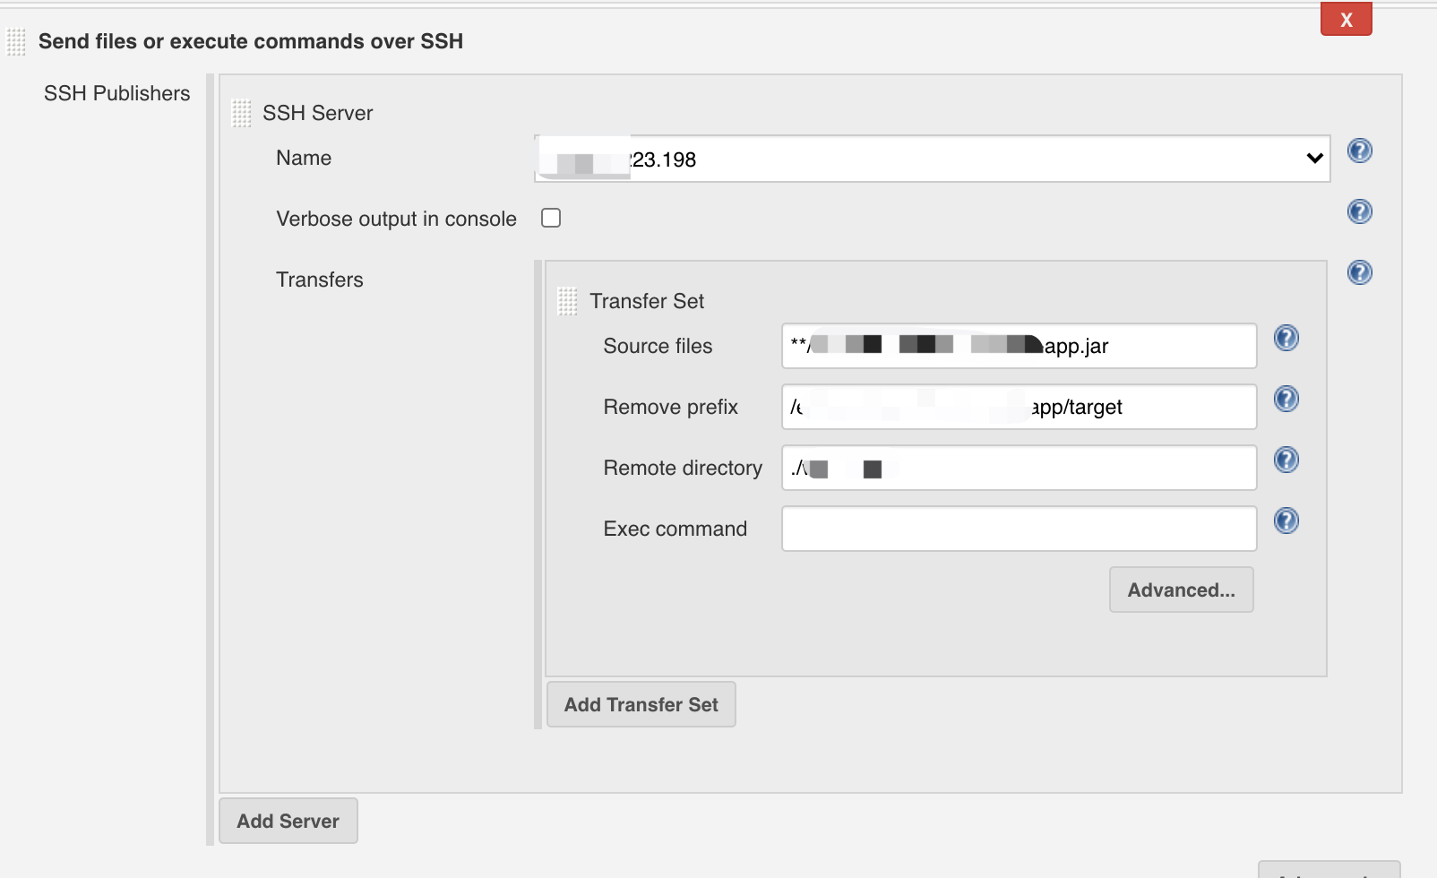Open help for SSH Server Name
Viewport: 1437px width, 878px height.
click(1359, 151)
